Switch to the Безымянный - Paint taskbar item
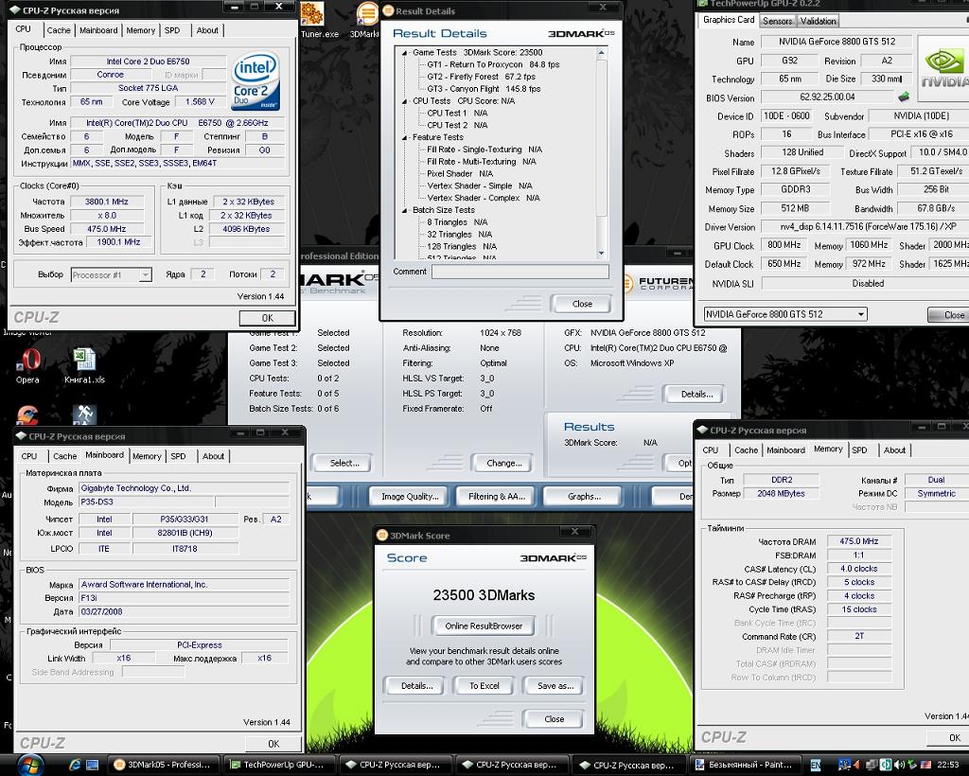Screen dimensions: 969x776 (x=746, y=765)
